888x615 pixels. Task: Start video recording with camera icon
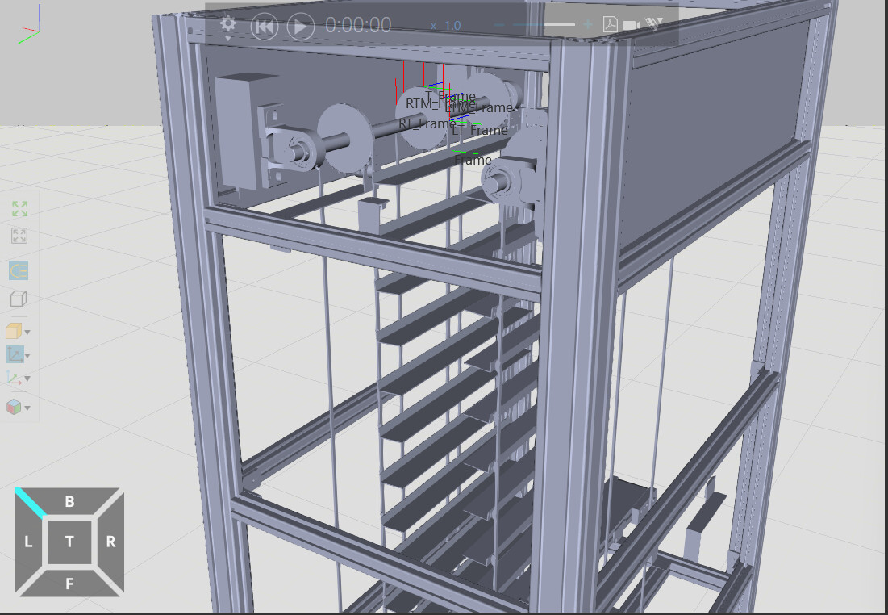[632, 25]
